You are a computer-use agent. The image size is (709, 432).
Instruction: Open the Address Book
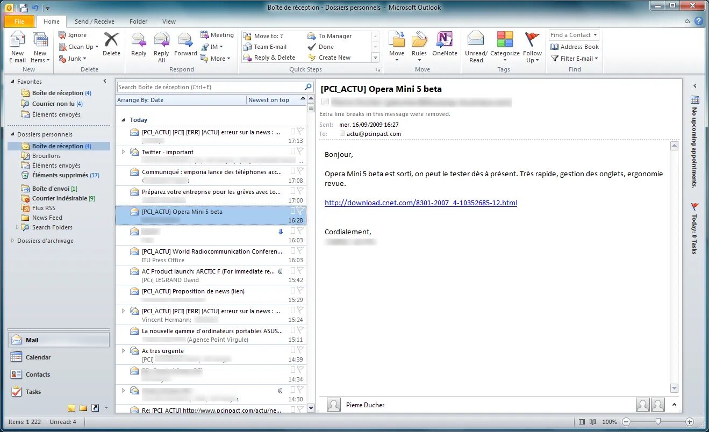pyautogui.click(x=574, y=47)
